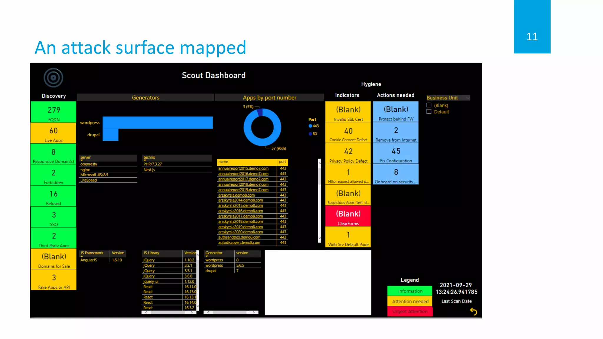This screenshot has width=603, height=339.
Task: Select the 2 Remove from Internet card
Action: 396,133
